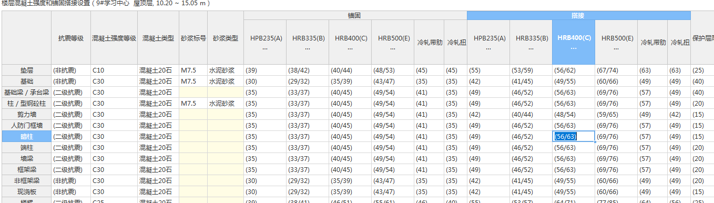Click 冷轧扭 header under 锚固
Image resolution: width=714 pixels, height=203 pixels.
(455, 42)
